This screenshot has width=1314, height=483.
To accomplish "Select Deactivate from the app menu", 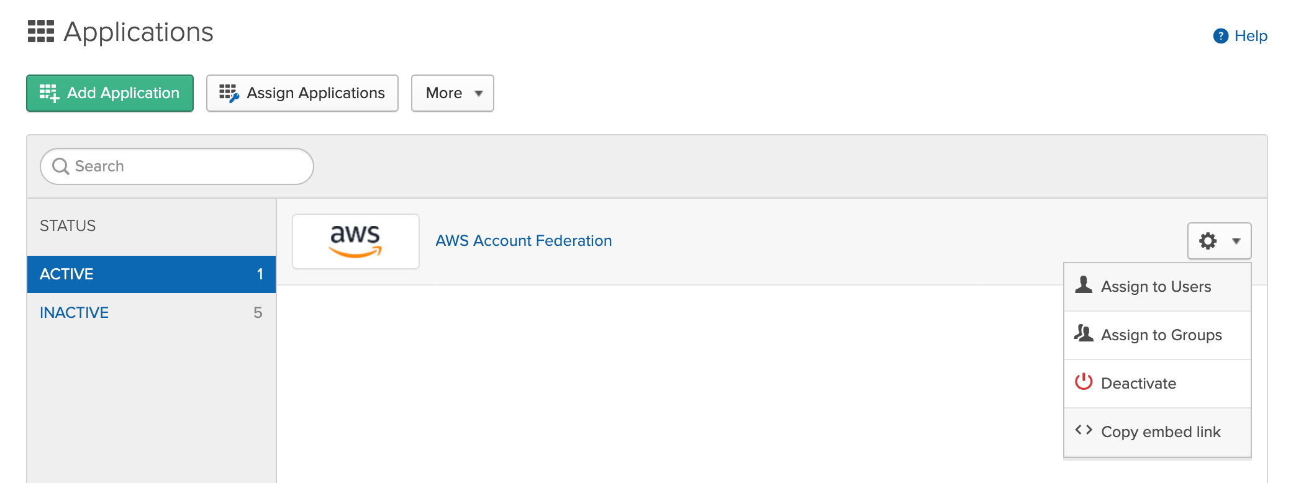I will pyautogui.click(x=1138, y=384).
